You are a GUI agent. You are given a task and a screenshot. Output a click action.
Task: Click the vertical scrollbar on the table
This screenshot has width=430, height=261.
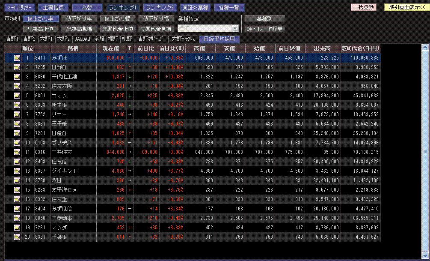[x=425, y=151]
